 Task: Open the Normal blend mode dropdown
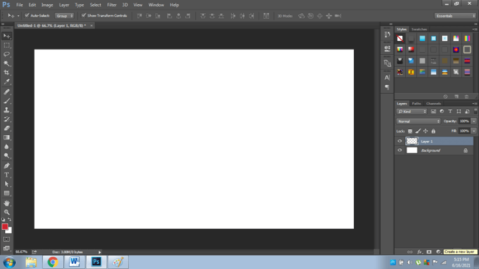418,121
